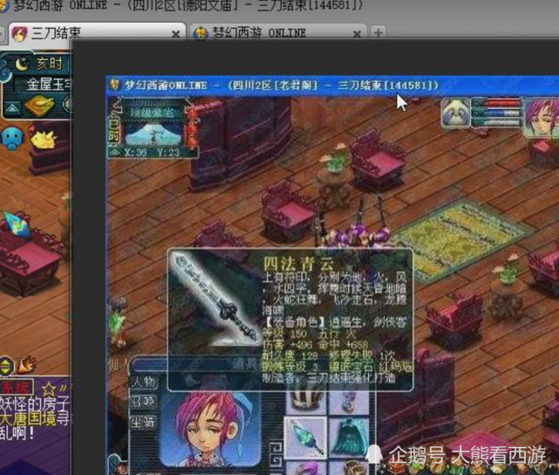Close the 三刀结束 tab
Image resolution: width=559 pixels, height=475 pixels.
tap(175, 34)
